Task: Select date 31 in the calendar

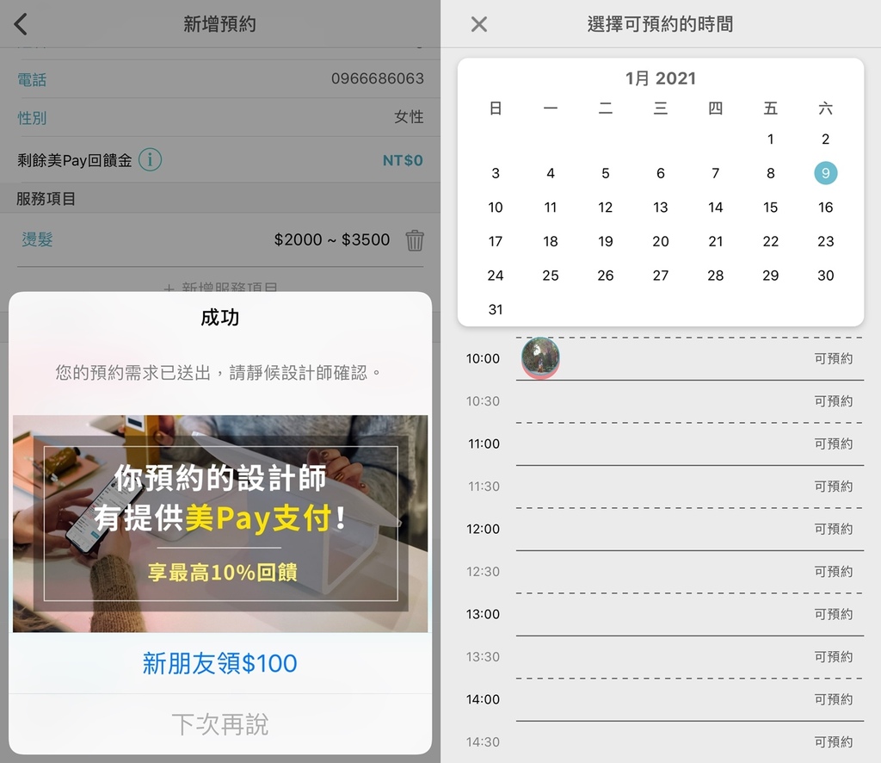Action: tap(495, 309)
